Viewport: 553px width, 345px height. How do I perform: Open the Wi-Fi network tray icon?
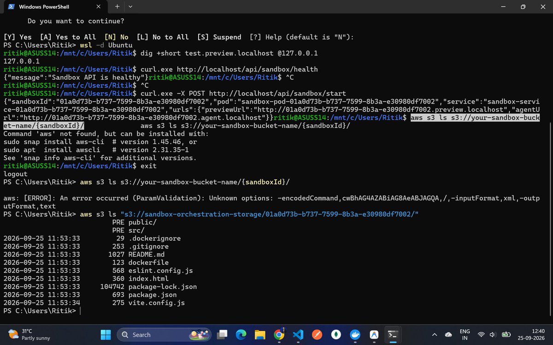pyautogui.click(x=482, y=334)
